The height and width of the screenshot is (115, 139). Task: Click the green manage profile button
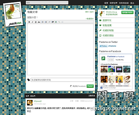127,12
